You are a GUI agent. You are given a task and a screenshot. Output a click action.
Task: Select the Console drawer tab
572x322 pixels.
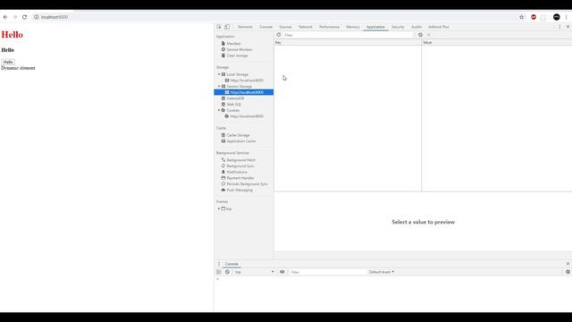pyautogui.click(x=231, y=264)
